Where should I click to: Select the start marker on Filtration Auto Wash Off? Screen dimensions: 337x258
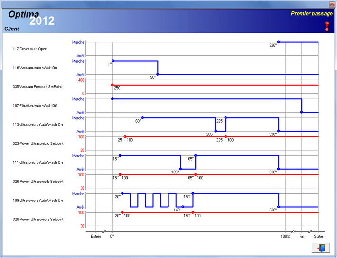[112, 99]
